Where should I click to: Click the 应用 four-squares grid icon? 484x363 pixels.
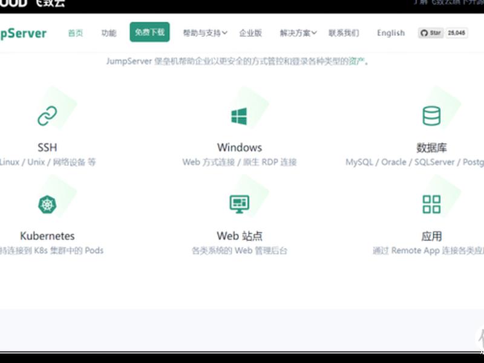431,204
